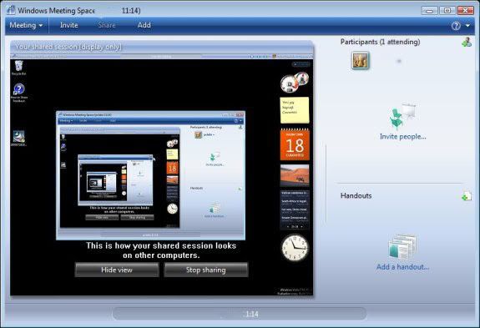The image size is (480, 328).
Task: Open the Help question mark icon
Action: [456, 26]
